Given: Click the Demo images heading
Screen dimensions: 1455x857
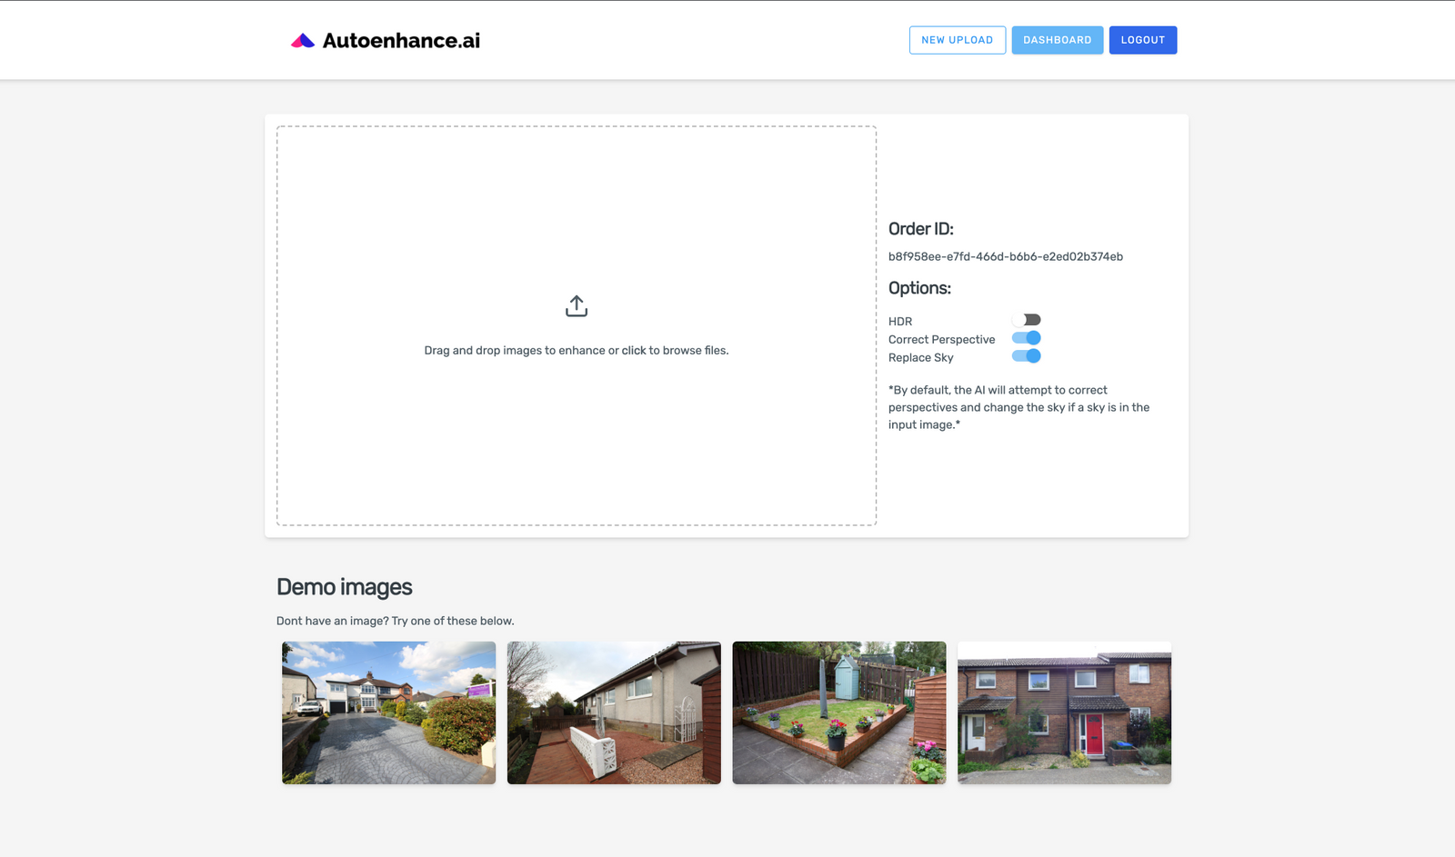Looking at the screenshot, I should pos(345,587).
